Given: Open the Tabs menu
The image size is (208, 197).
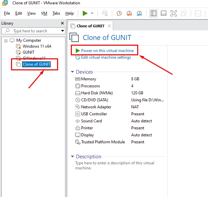Looking at the screenshot, I should tap(56, 13).
